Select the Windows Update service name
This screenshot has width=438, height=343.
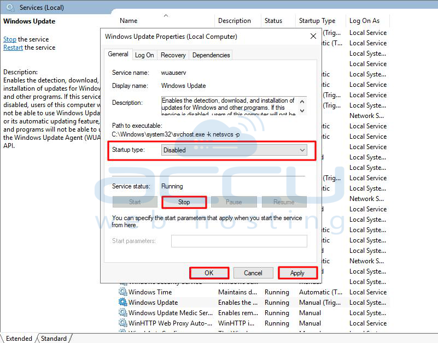click(x=153, y=303)
